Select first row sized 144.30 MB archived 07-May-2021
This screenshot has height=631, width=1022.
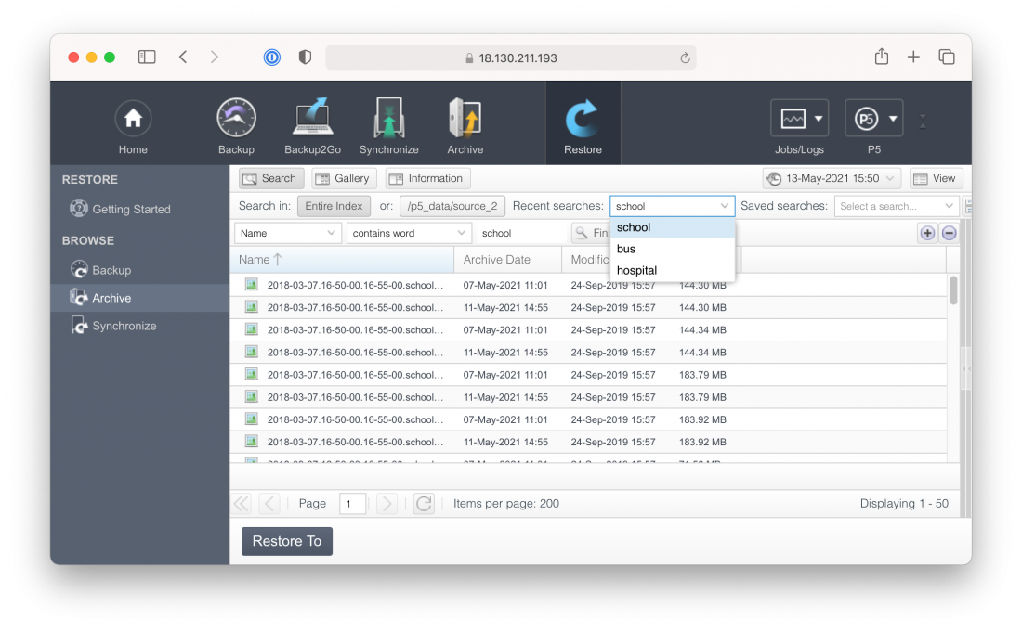coord(588,285)
